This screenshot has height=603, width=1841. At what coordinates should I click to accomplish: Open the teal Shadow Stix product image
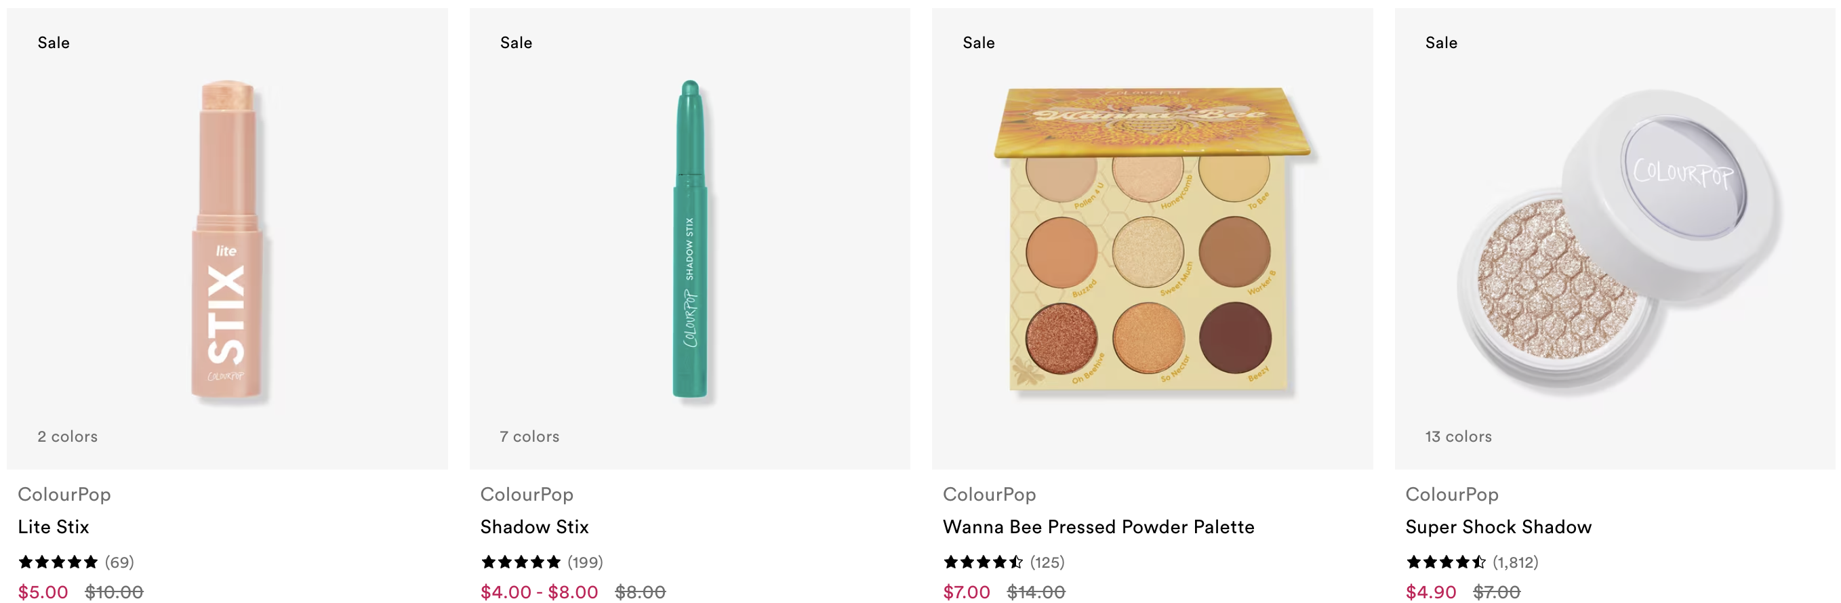coord(689,238)
